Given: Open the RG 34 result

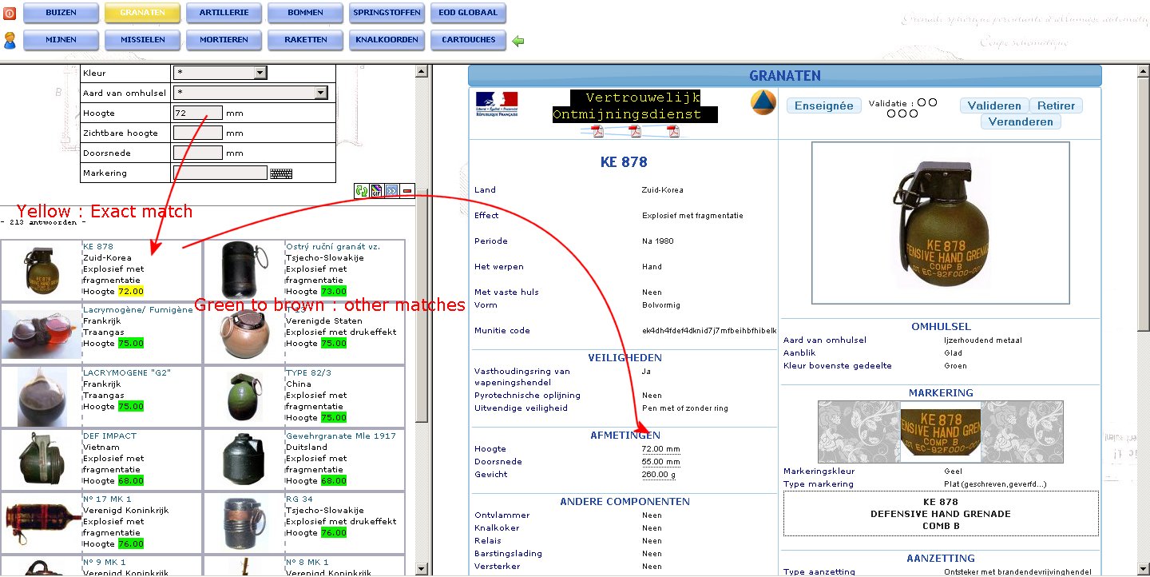Looking at the screenshot, I should pos(299,499).
